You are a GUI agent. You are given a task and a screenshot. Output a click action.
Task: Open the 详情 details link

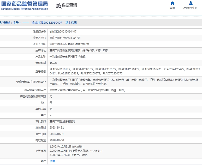point(52,161)
